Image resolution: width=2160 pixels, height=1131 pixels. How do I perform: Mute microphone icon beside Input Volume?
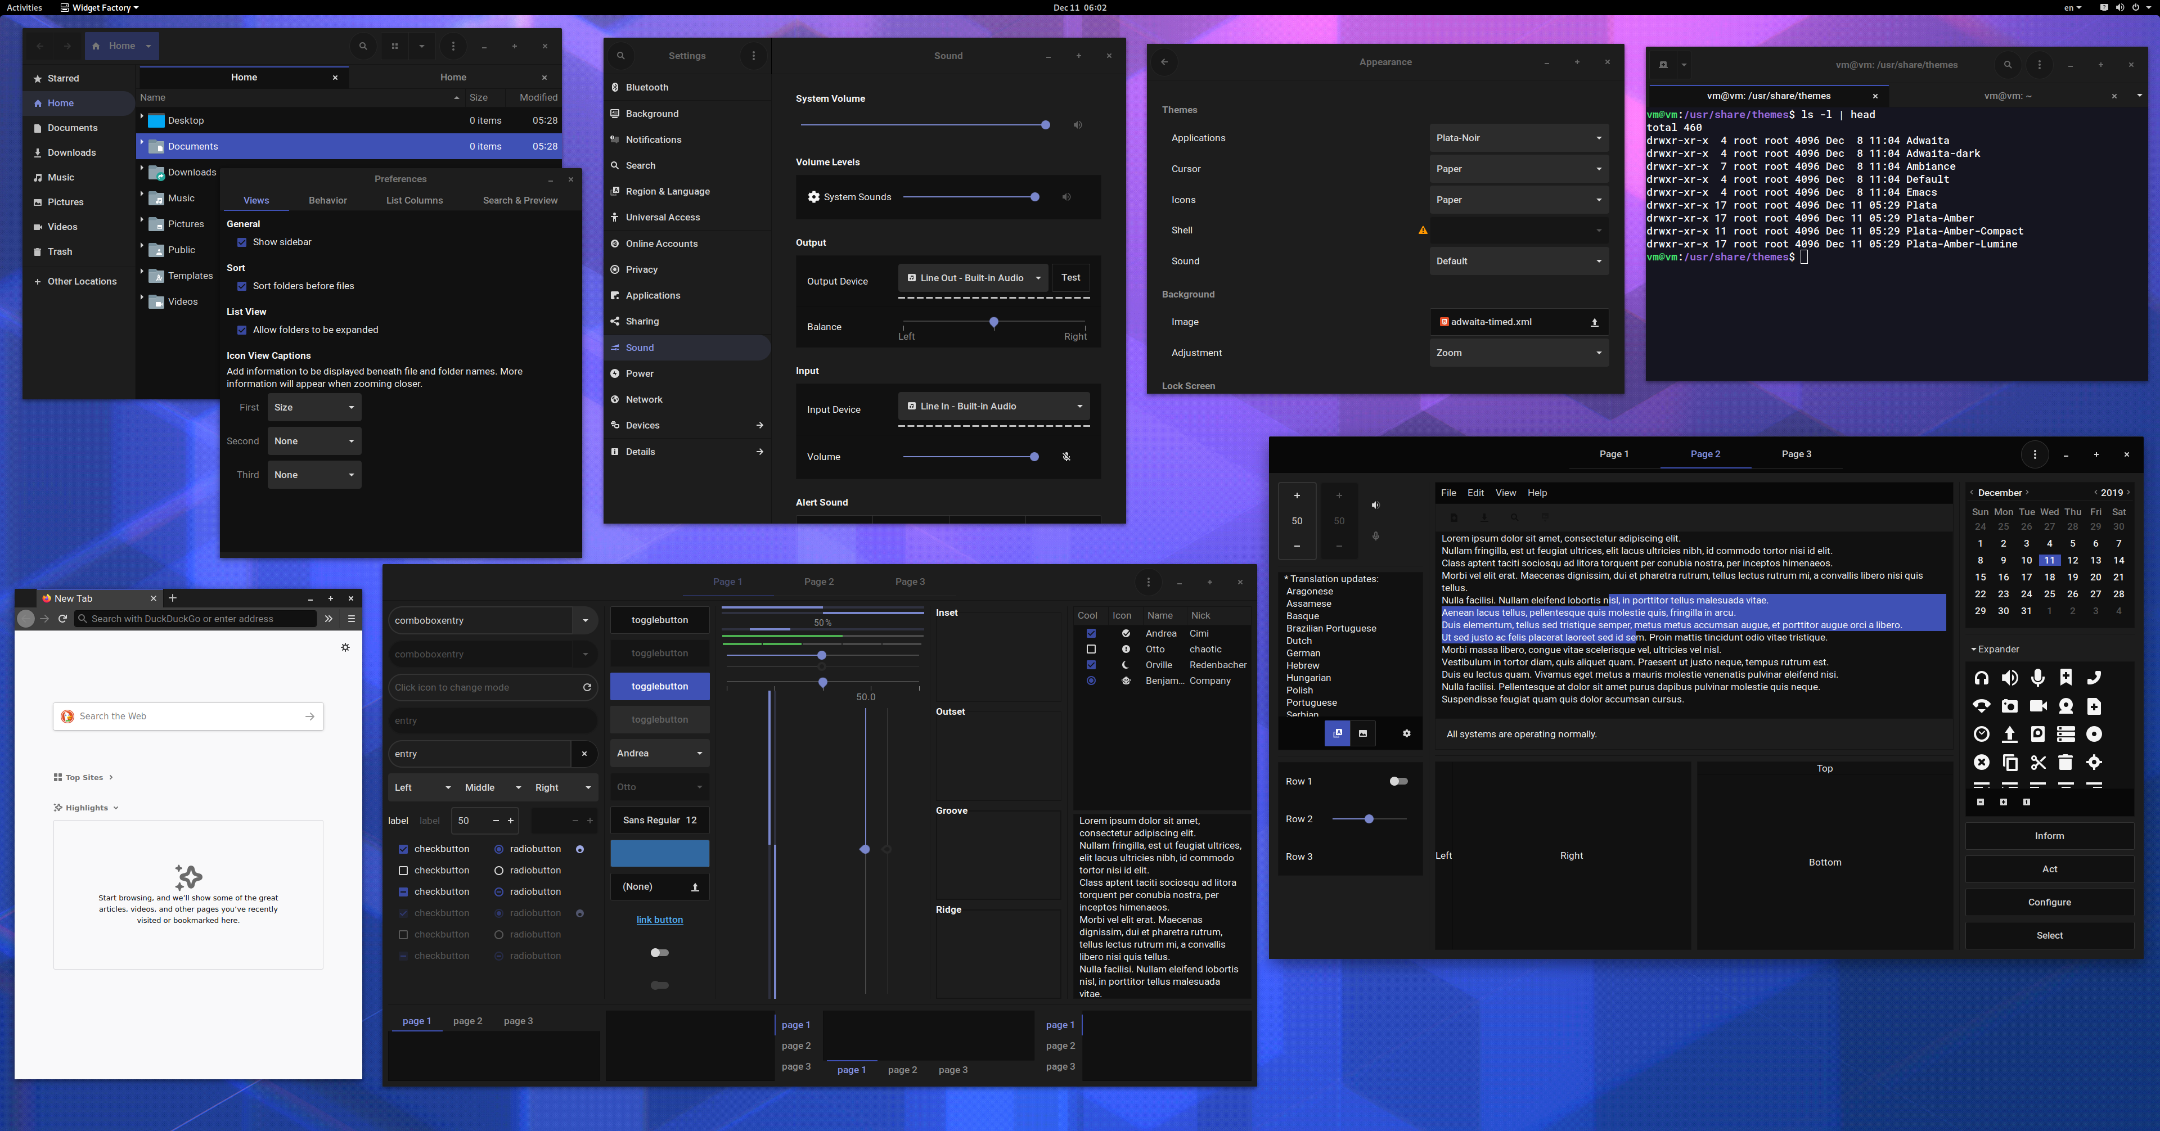point(1066,457)
